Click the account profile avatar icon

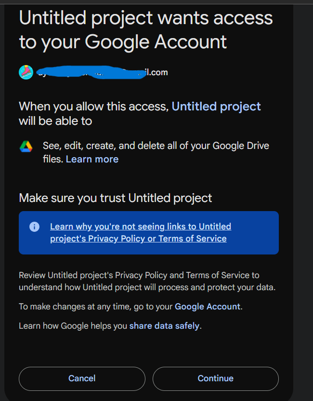point(26,72)
